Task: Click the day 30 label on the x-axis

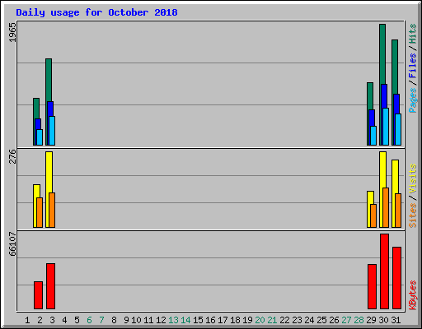Action: 384,320
